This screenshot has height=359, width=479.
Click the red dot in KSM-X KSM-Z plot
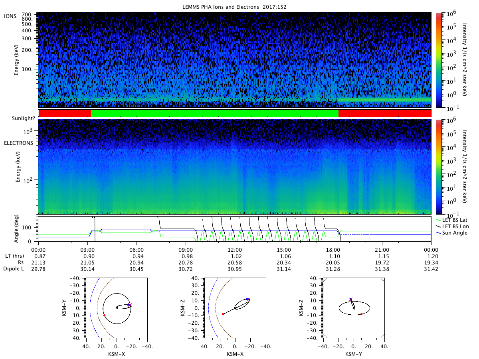coord(223,314)
